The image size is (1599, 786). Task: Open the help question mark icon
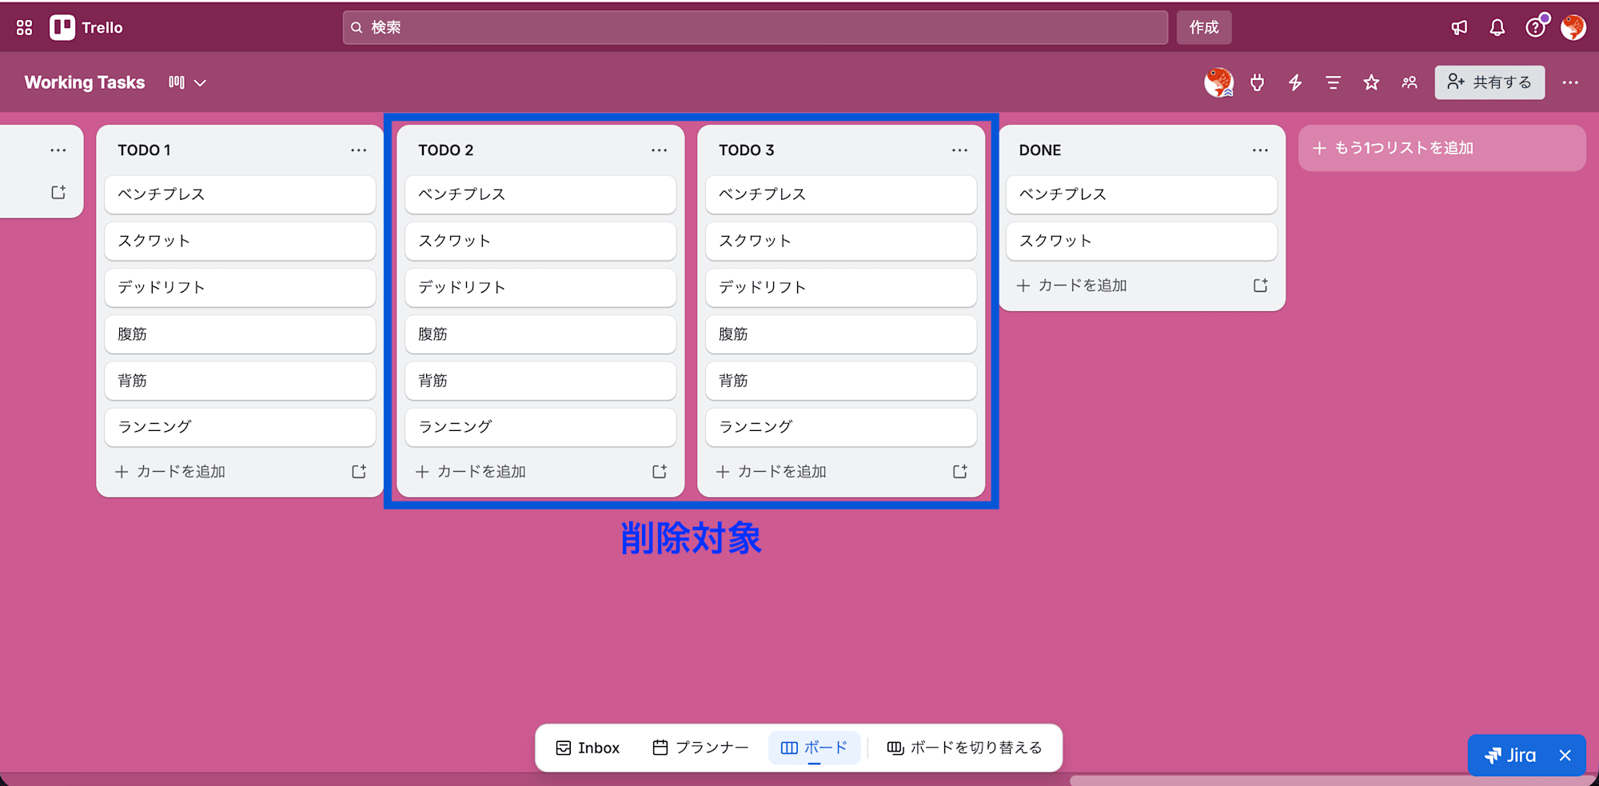pos(1536,28)
